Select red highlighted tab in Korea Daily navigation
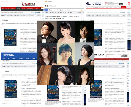The height and width of the screenshot is (107, 131). pyautogui.click(x=124, y=7)
